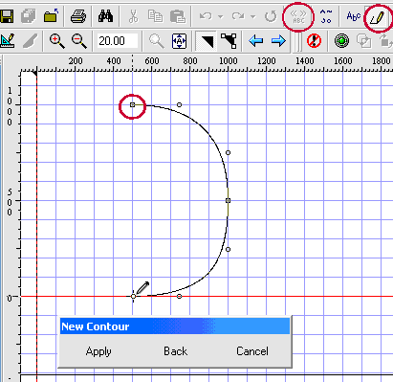Click the Paste clipboard icon
This screenshot has height=382, width=393.
pos(178,16)
